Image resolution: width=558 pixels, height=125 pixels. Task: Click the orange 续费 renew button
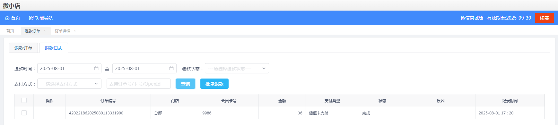545,18
